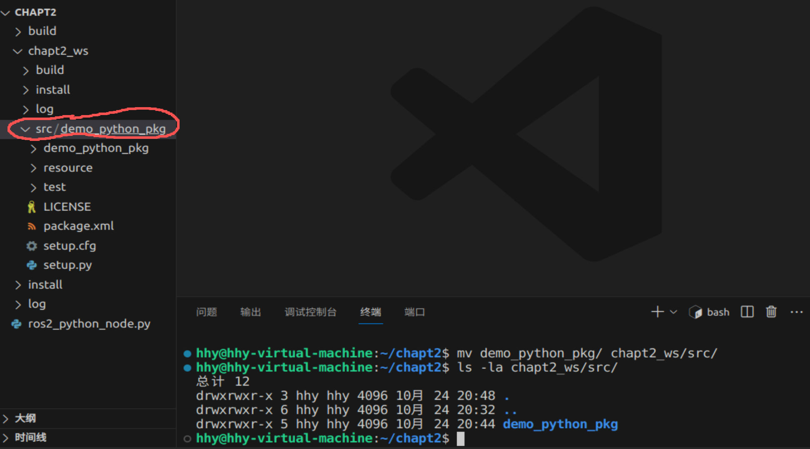The height and width of the screenshot is (449, 810).
Task: Open more panel actions via the ellipsis
Action: click(797, 312)
